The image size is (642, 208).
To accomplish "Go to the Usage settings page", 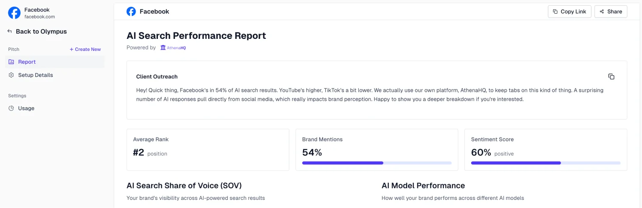I will click(x=26, y=108).
